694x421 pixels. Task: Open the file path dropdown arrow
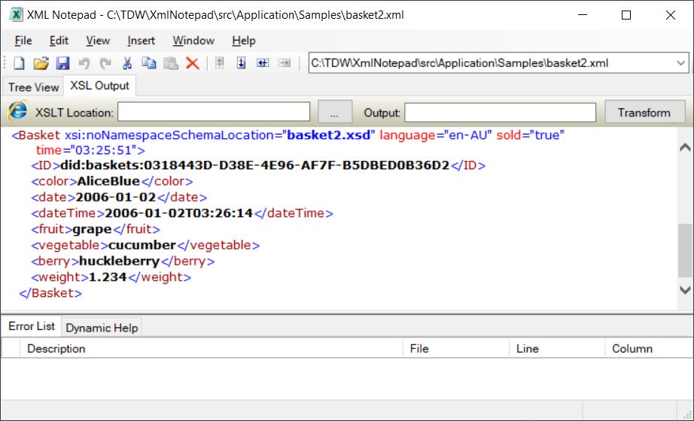pos(680,63)
